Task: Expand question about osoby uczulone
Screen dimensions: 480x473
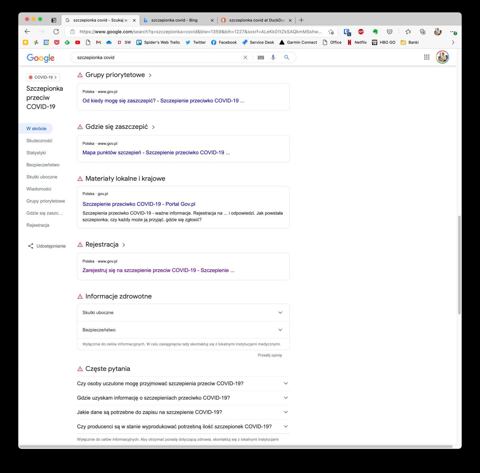Action: tap(183, 383)
